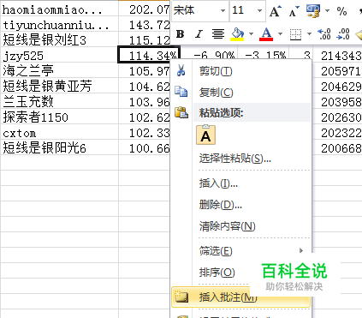Click the copy pages icon
The width and height of the screenshot is (362, 318).
(x=181, y=92)
